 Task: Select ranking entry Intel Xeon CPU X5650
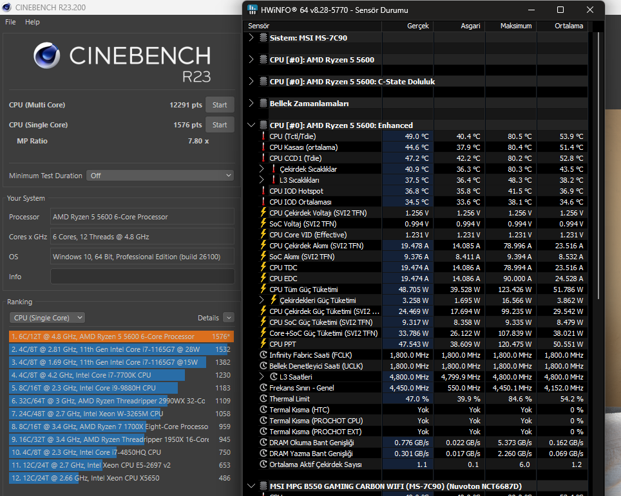(x=121, y=478)
